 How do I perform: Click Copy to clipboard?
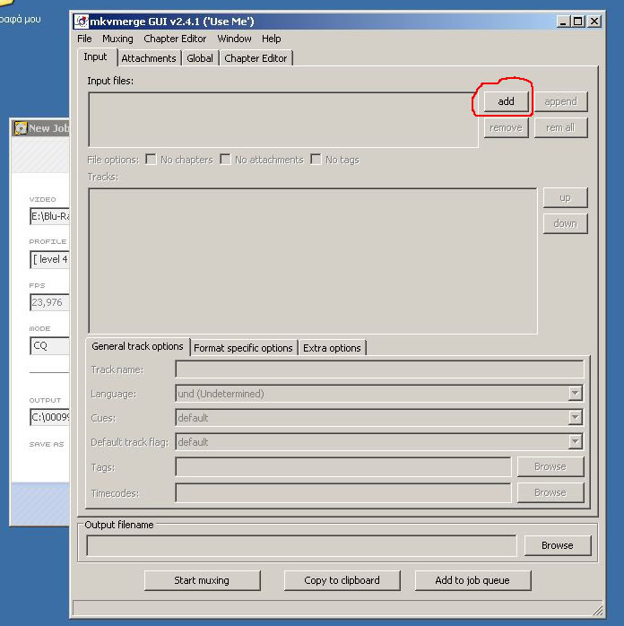pos(342,580)
